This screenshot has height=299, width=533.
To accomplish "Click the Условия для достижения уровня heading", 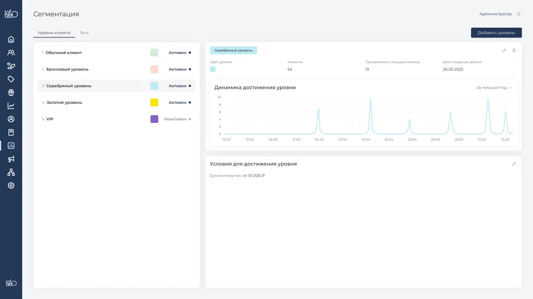I will click(253, 164).
